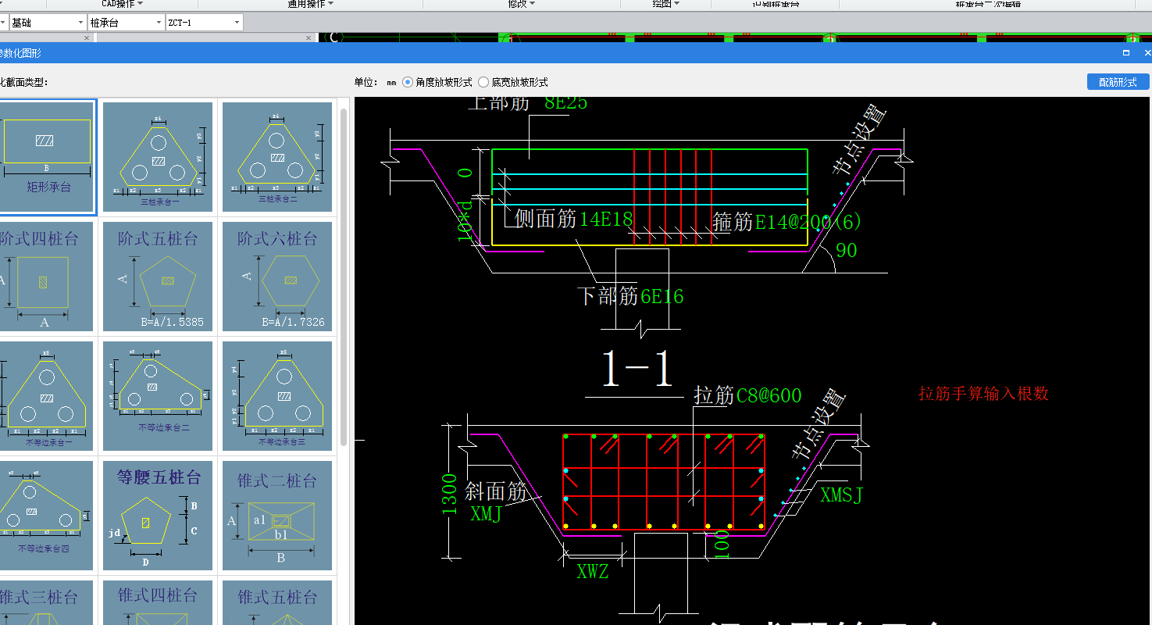This screenshot has height=625, width=1152.
Task: Edit the bottom rebar value 6E16
Action: click(662, 297)
